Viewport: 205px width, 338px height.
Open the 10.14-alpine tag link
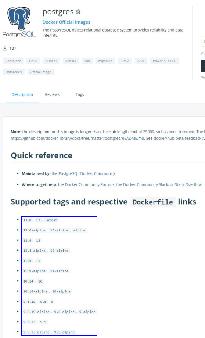tap(35, 291)
